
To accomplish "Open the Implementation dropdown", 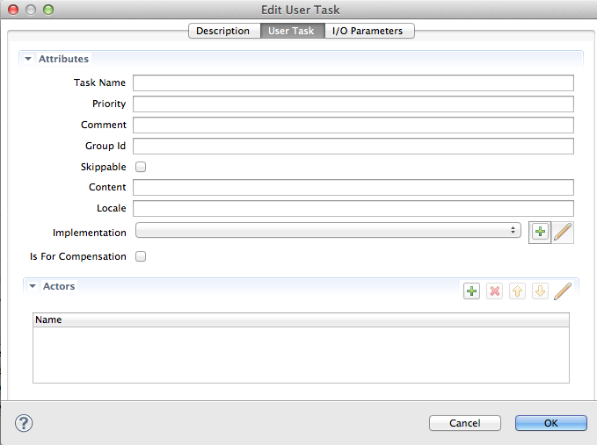I will pyautogui.click(x=328, y=230).
